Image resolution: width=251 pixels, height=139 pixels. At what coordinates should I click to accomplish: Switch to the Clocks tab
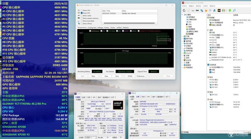click(x=113, y=28)
